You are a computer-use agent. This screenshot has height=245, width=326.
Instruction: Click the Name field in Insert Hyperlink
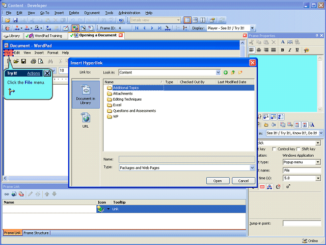(x=187, y=159)
